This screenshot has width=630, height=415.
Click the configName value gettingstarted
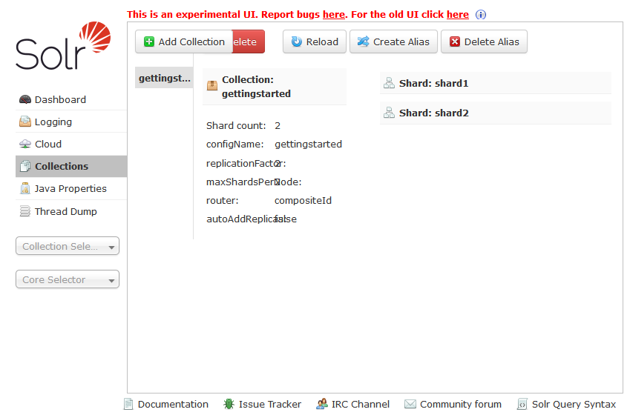308,144
